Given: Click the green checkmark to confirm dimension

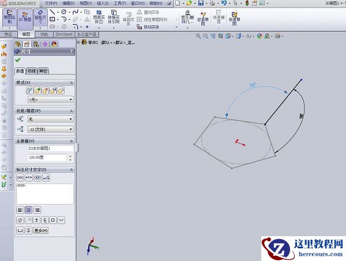Looking at the screenshot, I should tap(18, 60).
